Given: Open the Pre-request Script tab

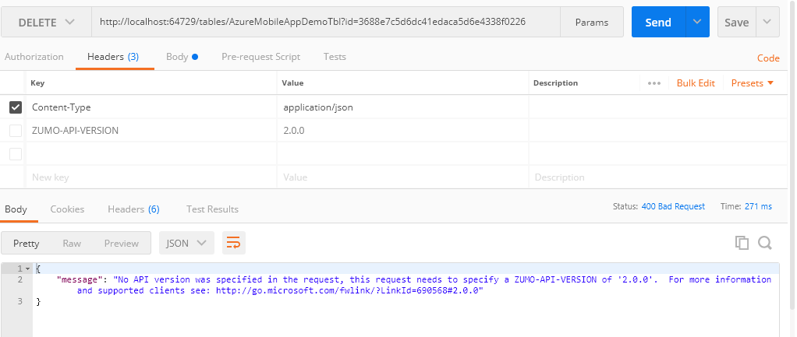Looking at the screenshot, I should point(260,57).
